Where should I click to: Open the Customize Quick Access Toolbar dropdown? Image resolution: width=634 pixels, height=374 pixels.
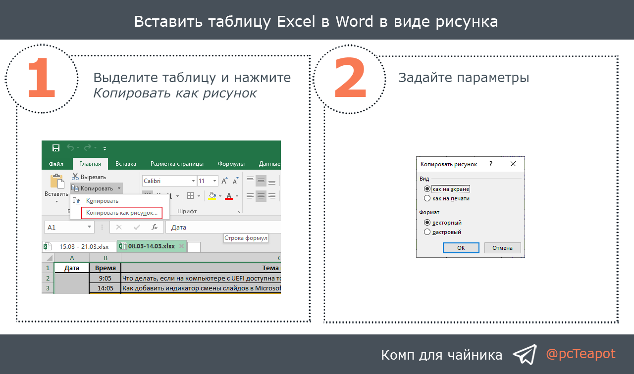[x=105, y=148]
